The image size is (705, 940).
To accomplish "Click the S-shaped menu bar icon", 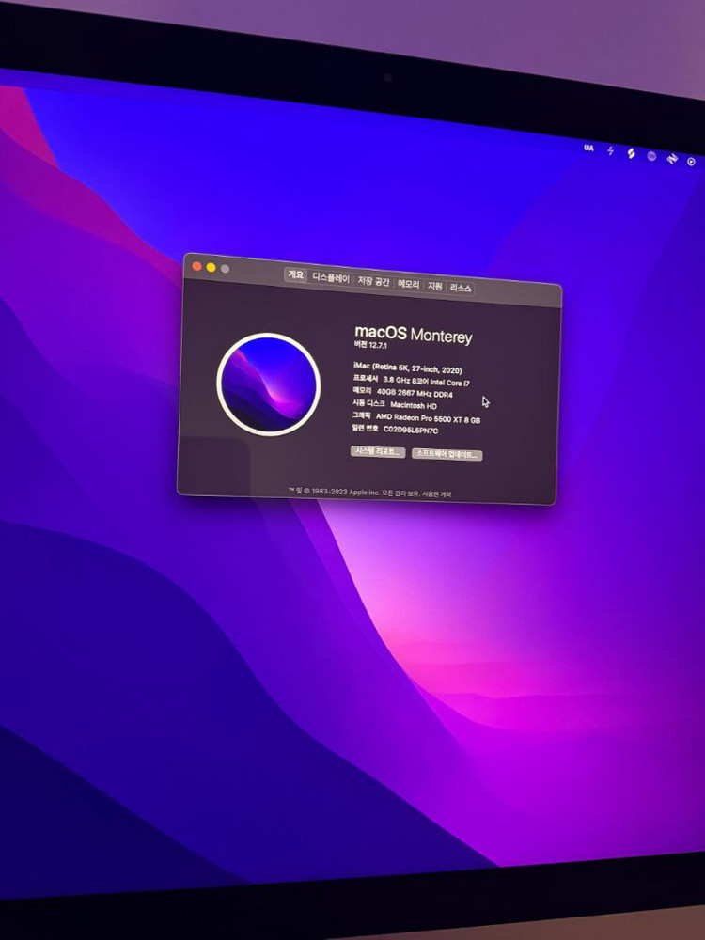I will click(x=631, y=153).
